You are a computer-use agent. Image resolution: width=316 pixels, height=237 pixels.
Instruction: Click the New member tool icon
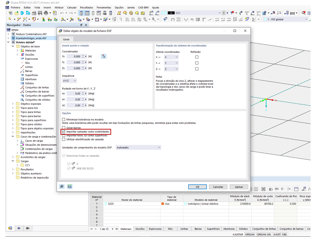coord(25,20)
